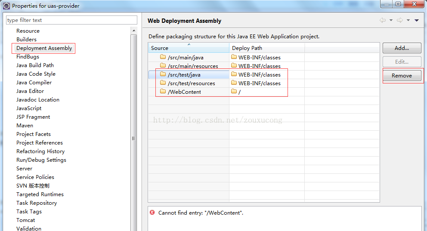Screen dimensions: 427x231
Task: Click the Remove button
Action: pyautogui.click(x=402, y=75)
